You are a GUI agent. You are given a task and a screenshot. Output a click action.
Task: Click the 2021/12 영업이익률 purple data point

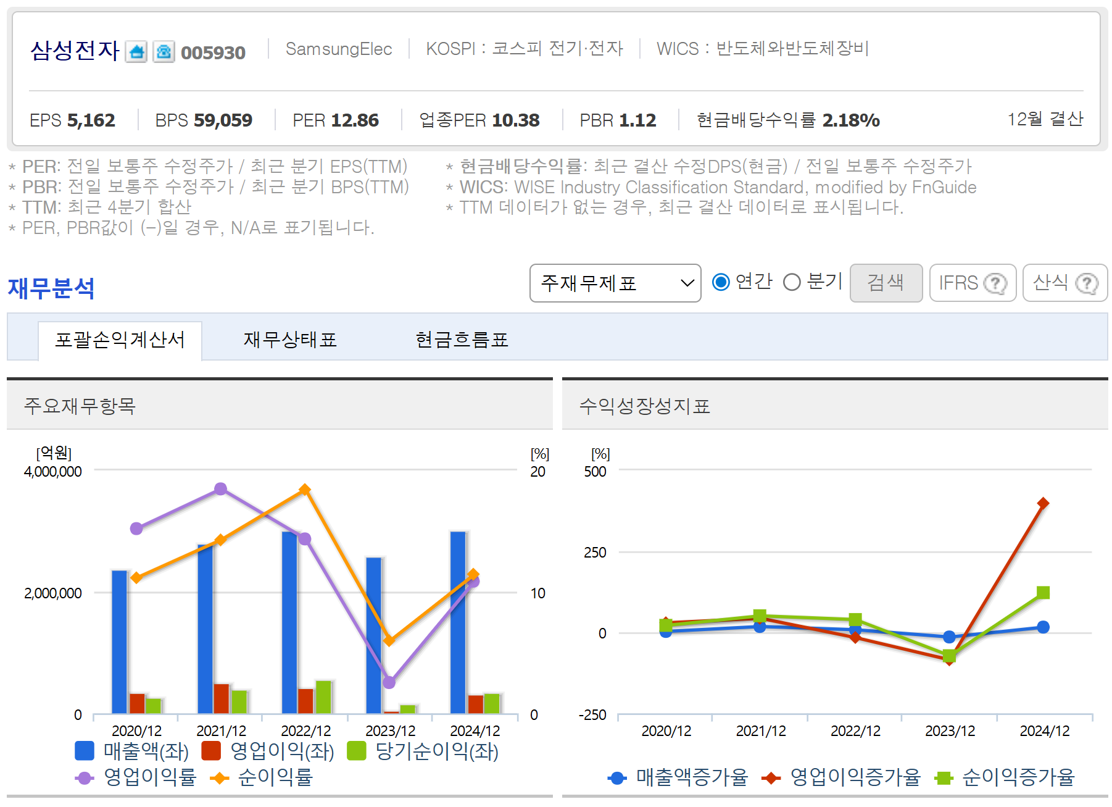220,489
